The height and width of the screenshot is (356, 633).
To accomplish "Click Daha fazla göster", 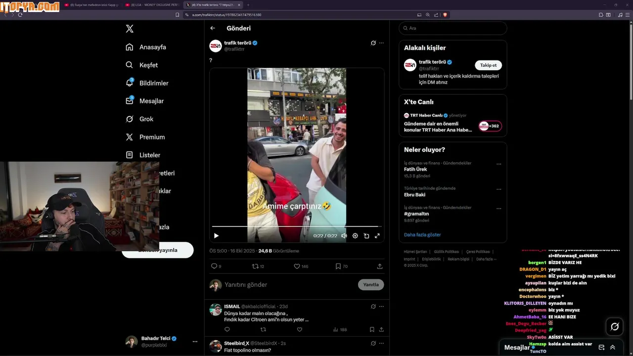I will tap(422, 235).
